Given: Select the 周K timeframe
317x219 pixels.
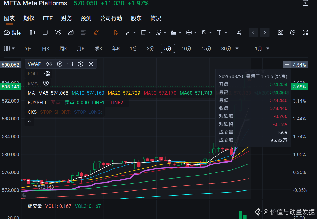Looking at the screenshot, I should pyautogui.click(x=63, y=49).
